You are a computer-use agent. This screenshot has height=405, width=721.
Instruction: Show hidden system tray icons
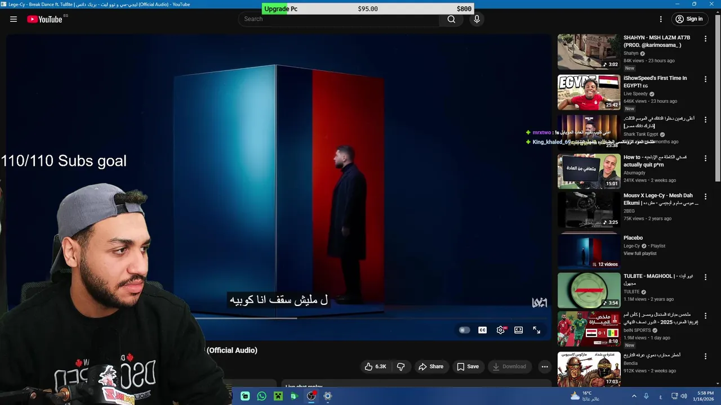pos(634,396)
